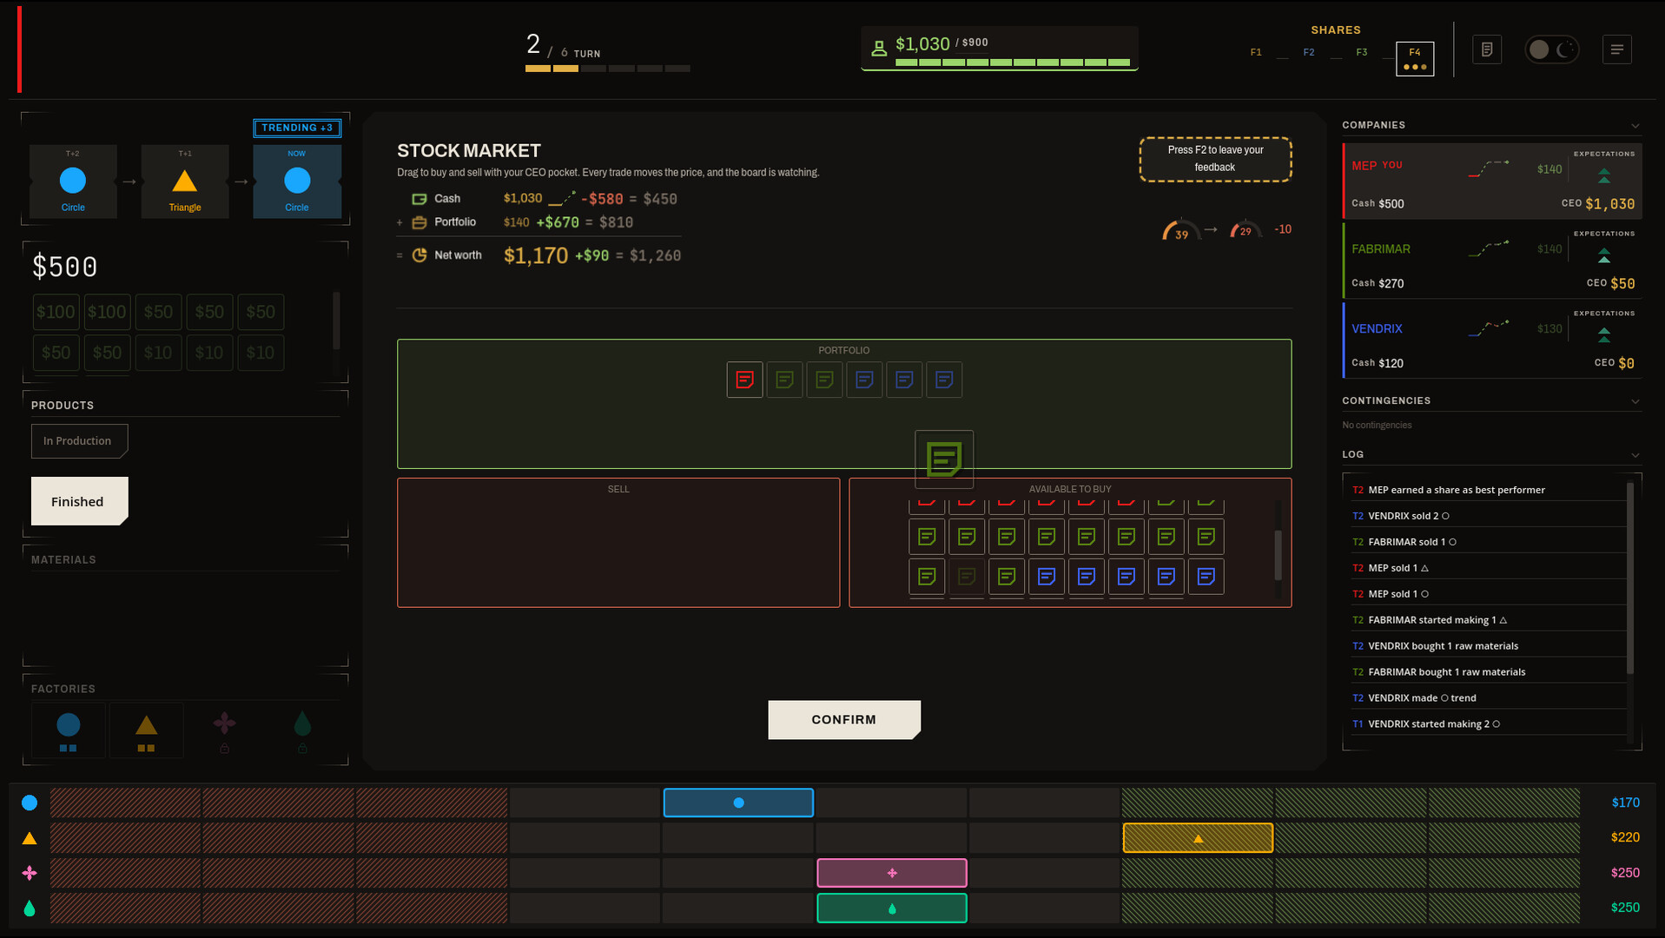
Task: Open the document notes icon in top bar
Action: click(1487, 50)
